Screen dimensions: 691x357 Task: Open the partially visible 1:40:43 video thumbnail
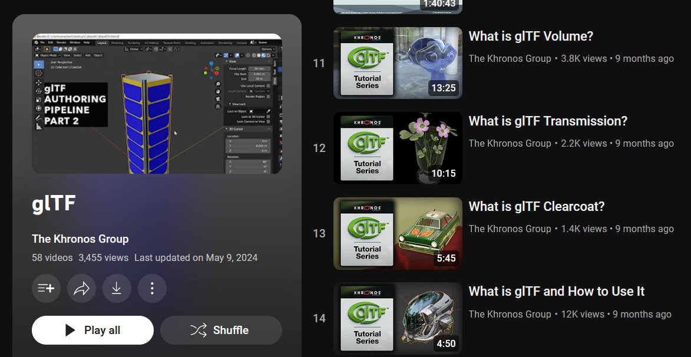(x=398, y=7)
